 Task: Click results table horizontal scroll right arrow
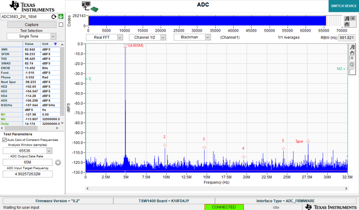57,128
